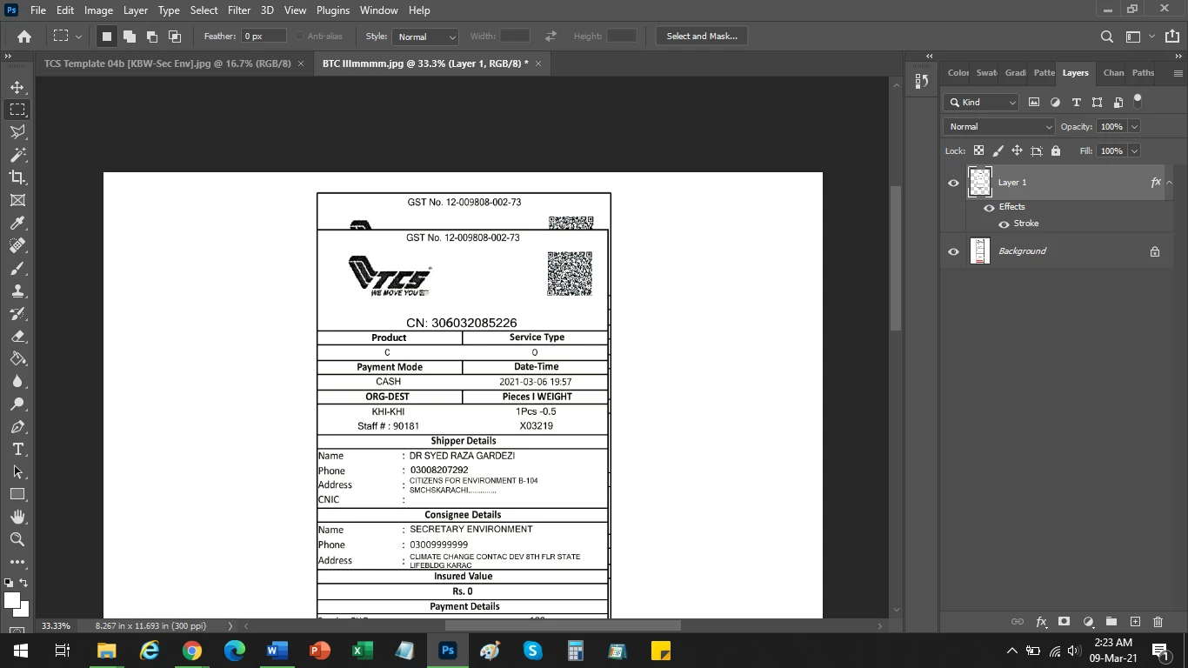Toggle Lock position icon
Viewport: 1188px width, 668px height.
(x=1017, y=150)
